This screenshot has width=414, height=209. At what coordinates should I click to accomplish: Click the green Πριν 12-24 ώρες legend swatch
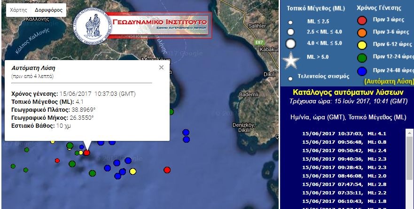362,58
